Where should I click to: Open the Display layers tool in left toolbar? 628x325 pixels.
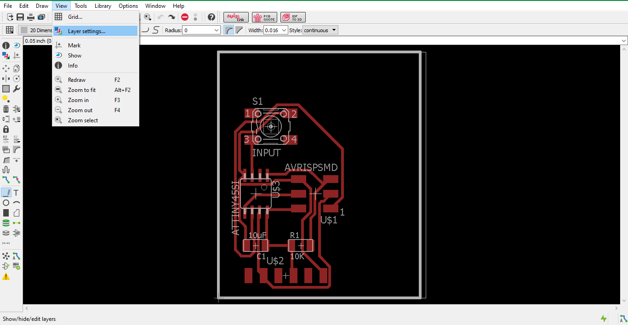tap(6, 56)
